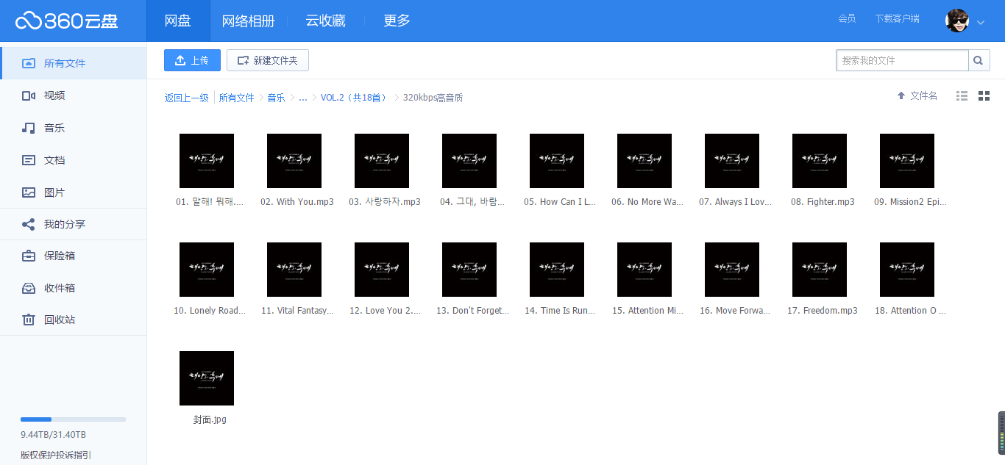Click the 会员 link
The image size is (1005, 465).
(847, 18)
